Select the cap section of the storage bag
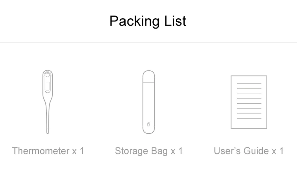Image resolution: width=297 pixels, height=172 pixels. [x=149, y=76]
